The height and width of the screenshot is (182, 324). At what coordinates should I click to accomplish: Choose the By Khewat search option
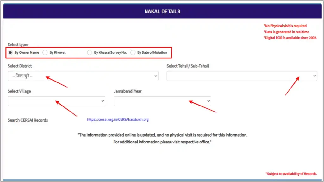45,52
